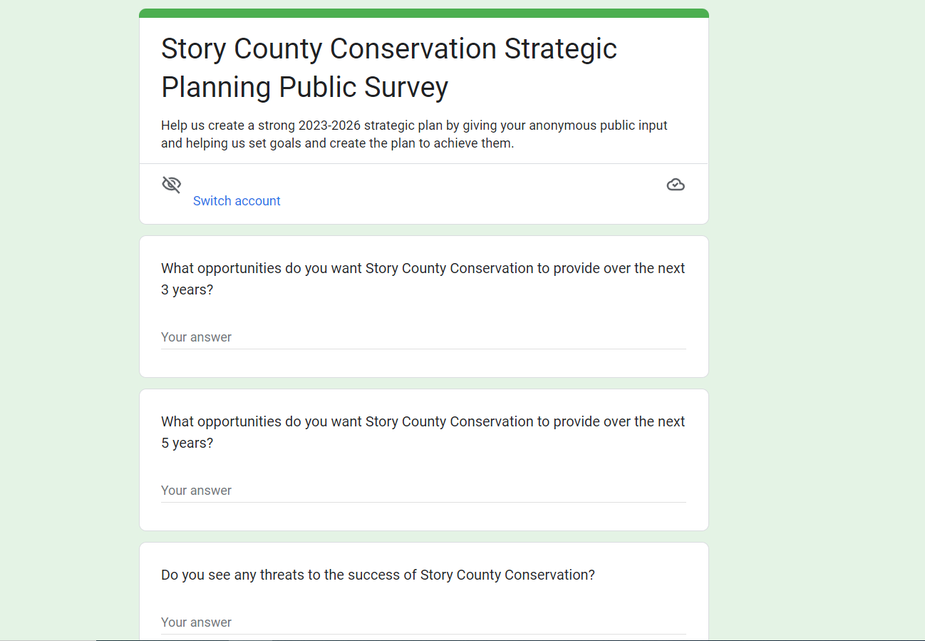Click the survey title header text
Viewport: 925px width, 641px height.
tap(389, 68)
